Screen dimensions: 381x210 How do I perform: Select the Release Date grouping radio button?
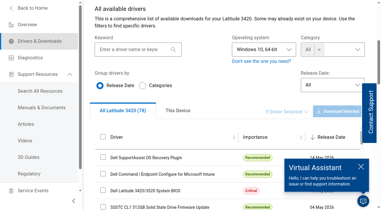pos(100,86)
